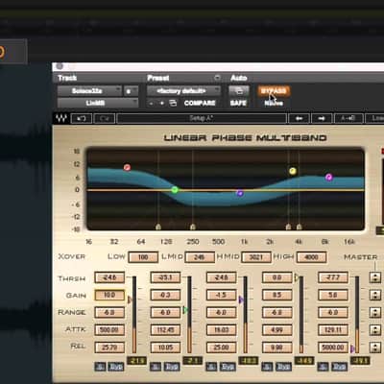
Task: Select the green band node on graph
Action: pos(175,190)
